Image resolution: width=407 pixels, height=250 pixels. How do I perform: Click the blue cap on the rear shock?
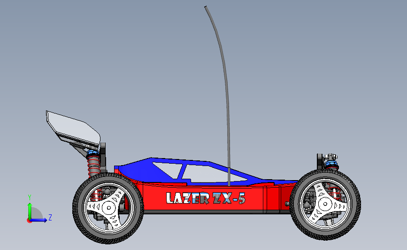[92, 153]
